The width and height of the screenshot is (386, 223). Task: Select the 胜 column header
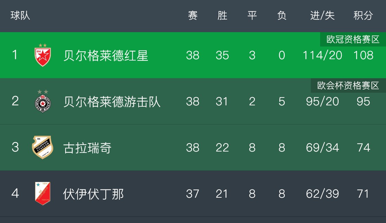click(222, 15)
